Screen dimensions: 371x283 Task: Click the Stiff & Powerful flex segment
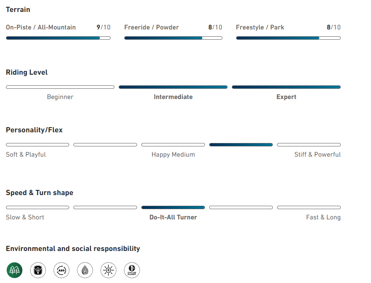(x=309, y=145)
